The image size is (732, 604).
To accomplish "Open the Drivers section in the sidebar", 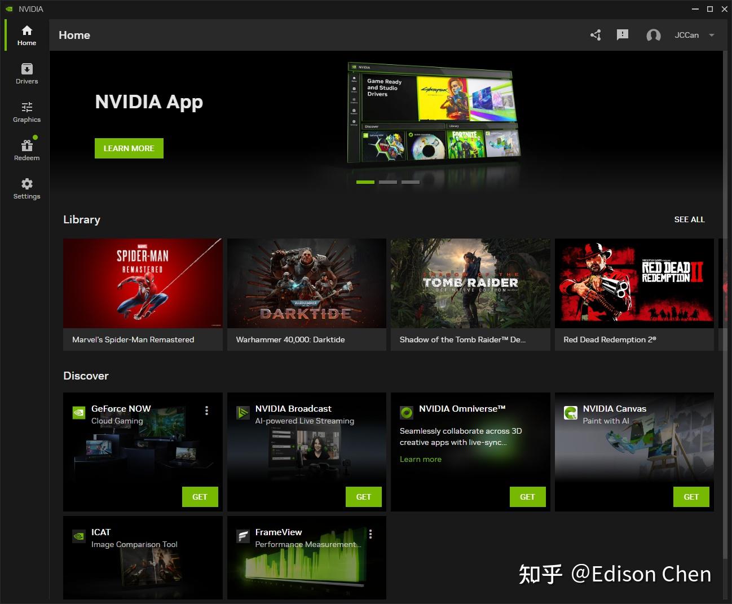I will coord(27,73).
